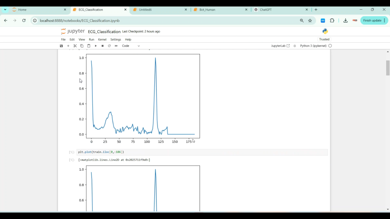Restart the kernel with the circular arrow icon
This screenshot has width=390, height=219.
click(x=109, y=46)
